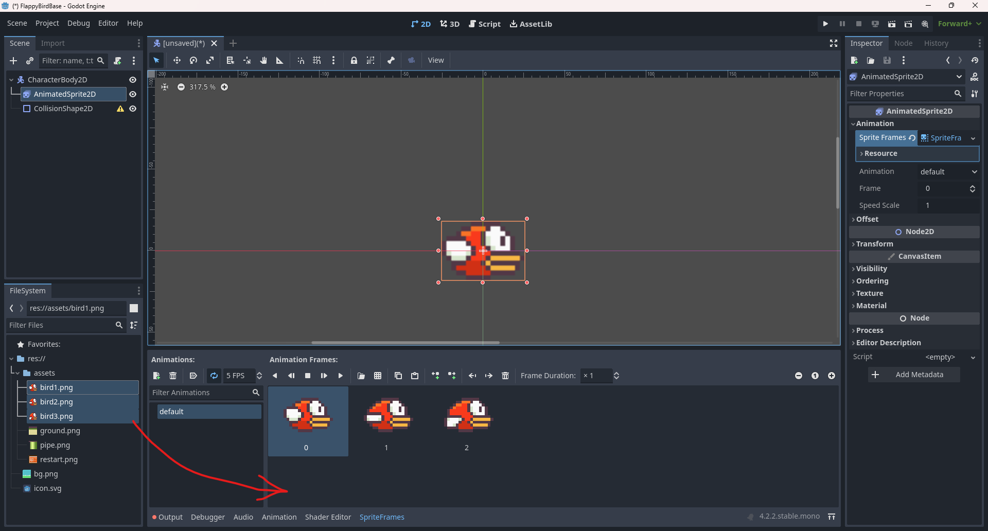
Task: Open the Animation name dropdown showing default
Action: click(948, 171)
